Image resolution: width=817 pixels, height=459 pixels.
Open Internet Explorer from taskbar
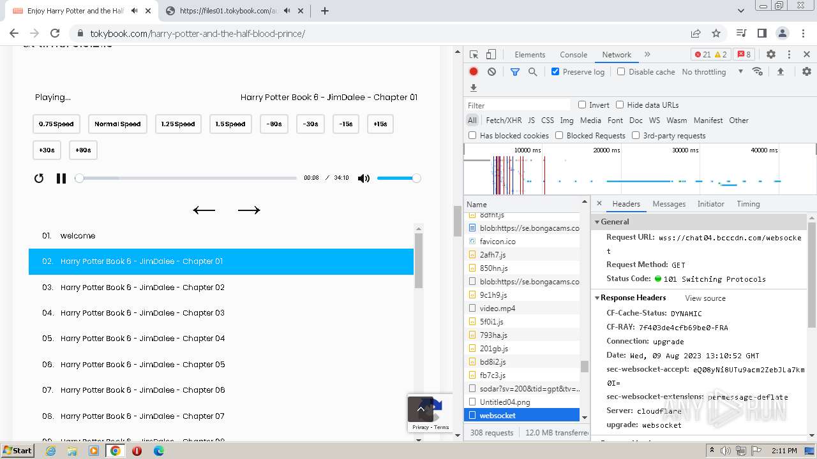50,451
